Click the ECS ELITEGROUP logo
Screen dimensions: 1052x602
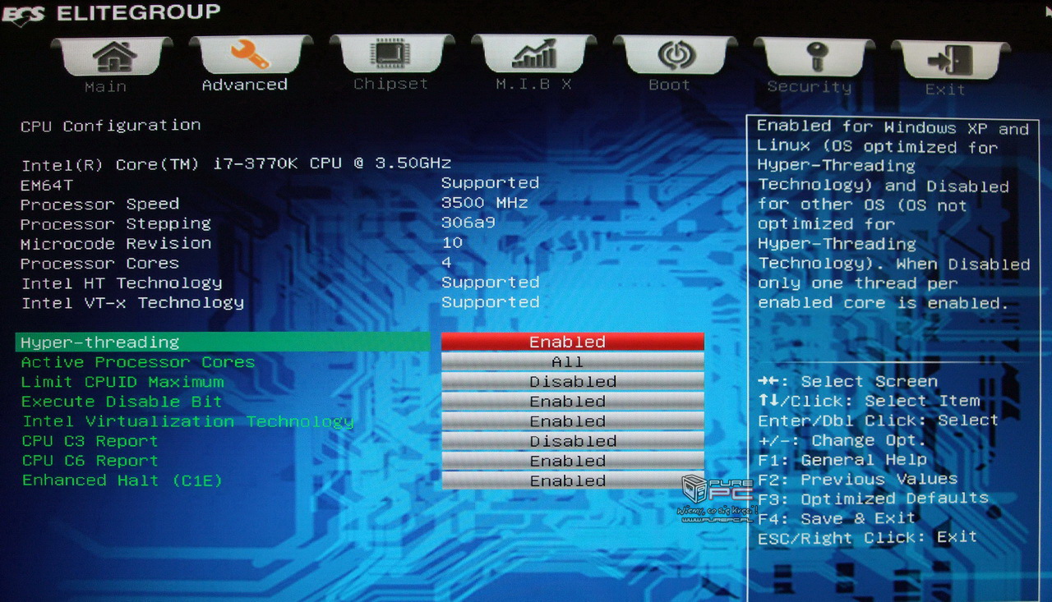pyautogui.click(x=111, y=12)
